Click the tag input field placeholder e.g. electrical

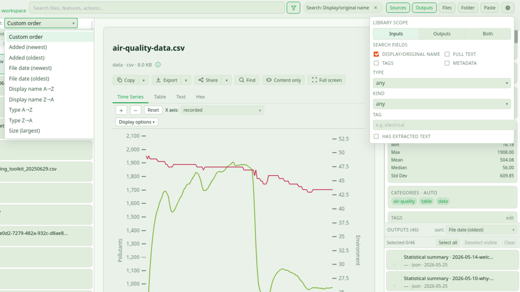pos(444,125)
